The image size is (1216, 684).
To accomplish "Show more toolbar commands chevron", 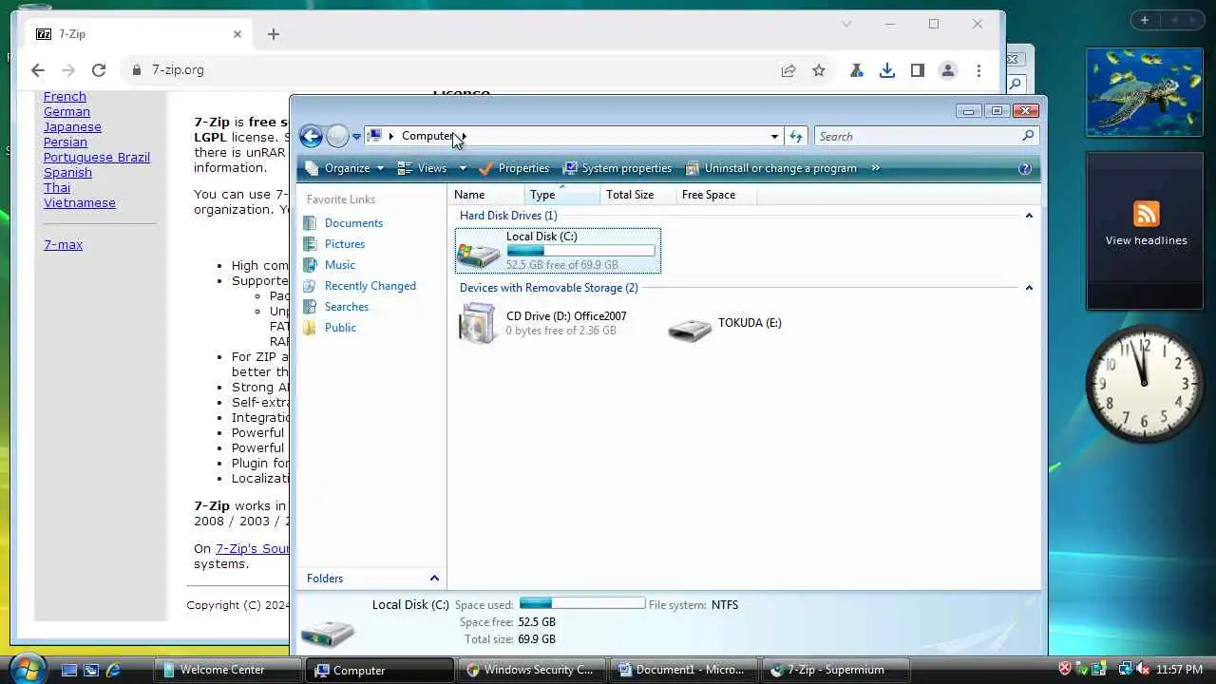I will click(875, 168).
